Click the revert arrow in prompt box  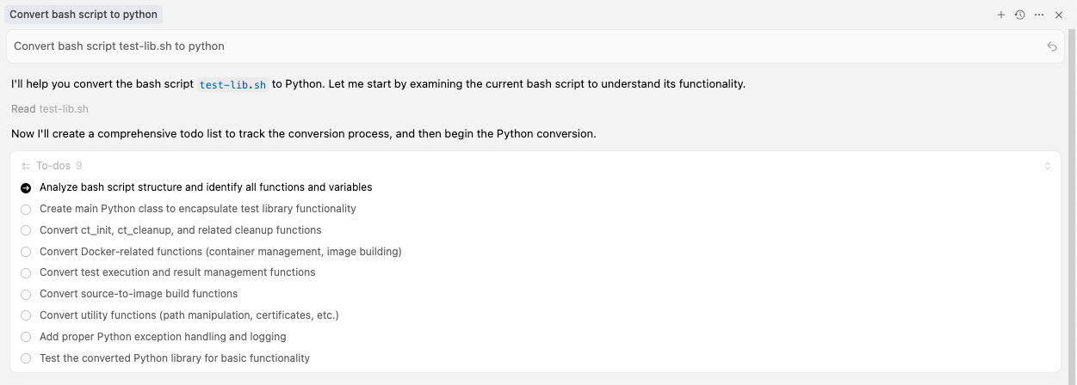tap(1052, 46)
